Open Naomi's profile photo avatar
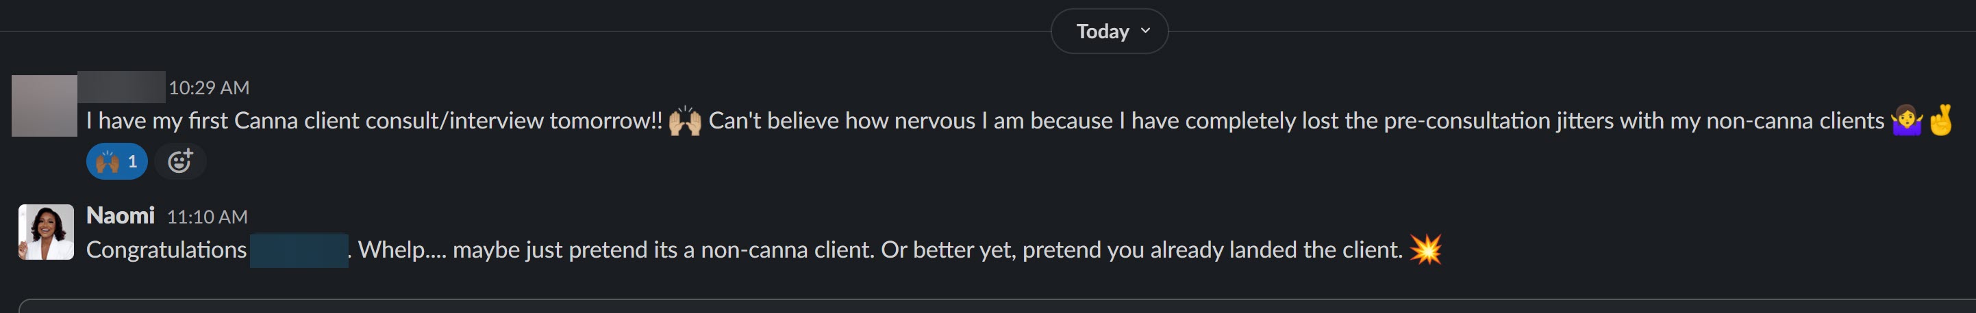 tap(46, 232)
